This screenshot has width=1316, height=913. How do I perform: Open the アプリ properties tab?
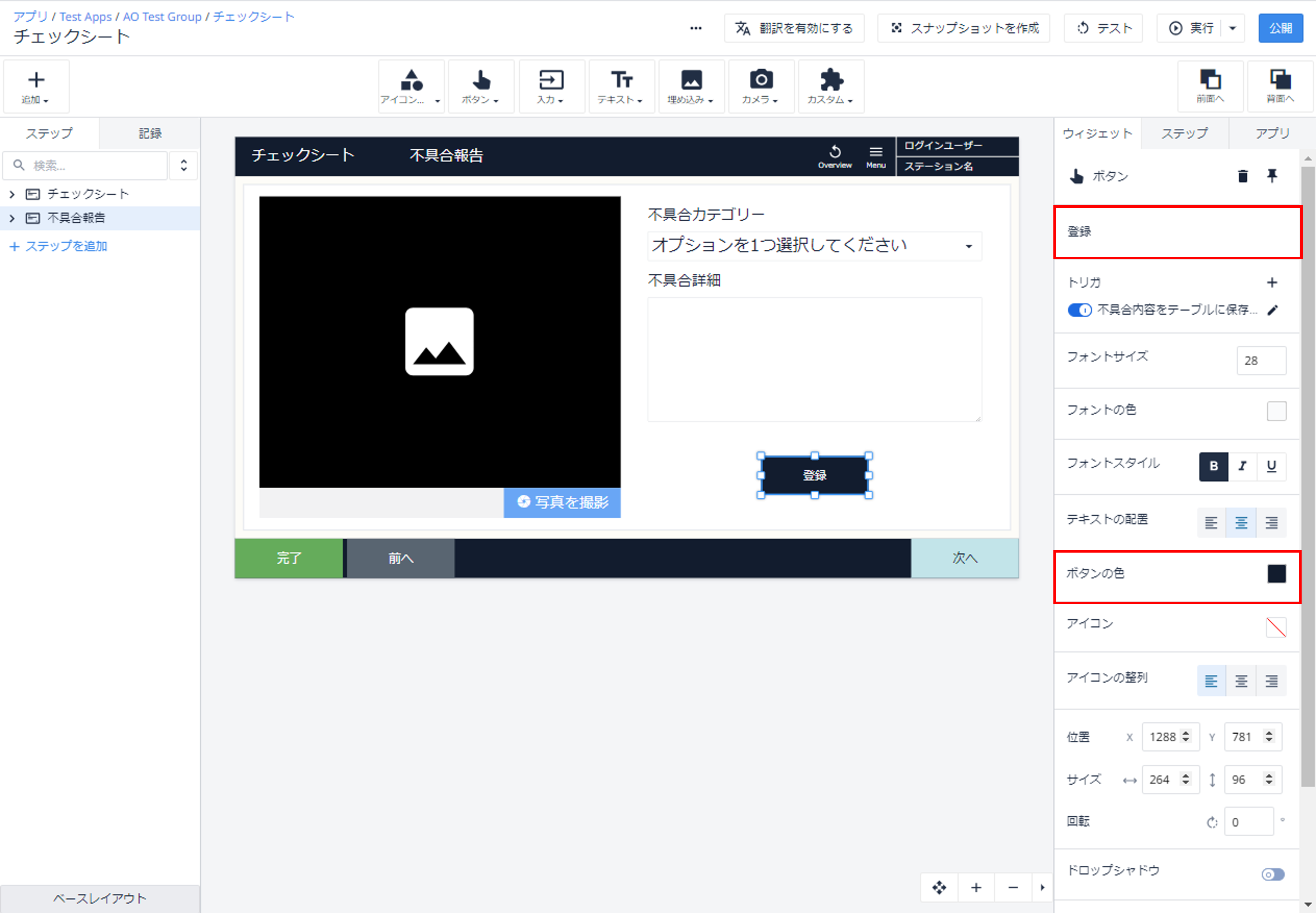pos(1272,133)
